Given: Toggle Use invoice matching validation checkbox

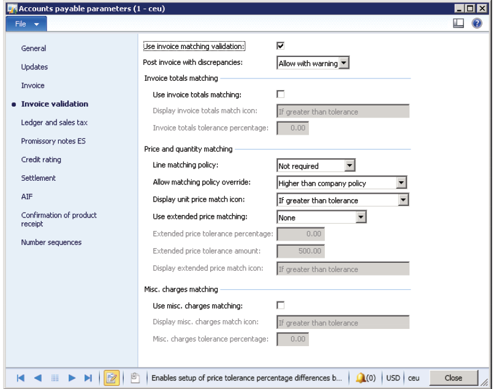Looking at the screenshot, I should coord(280,46).
